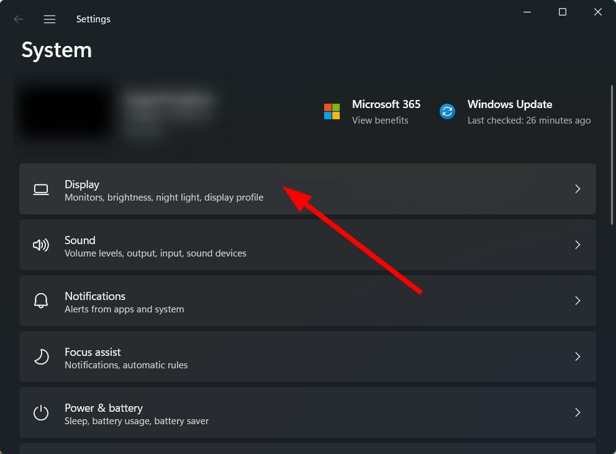Click the Windows Update icon
This screenshot has width=616, height=454.
(x=446, y=112)
